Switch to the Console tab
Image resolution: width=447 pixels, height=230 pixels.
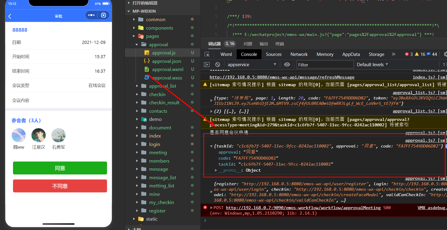pos(249,54)
